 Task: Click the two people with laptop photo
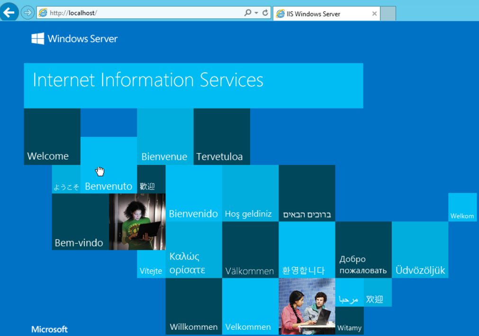[307, 306]
